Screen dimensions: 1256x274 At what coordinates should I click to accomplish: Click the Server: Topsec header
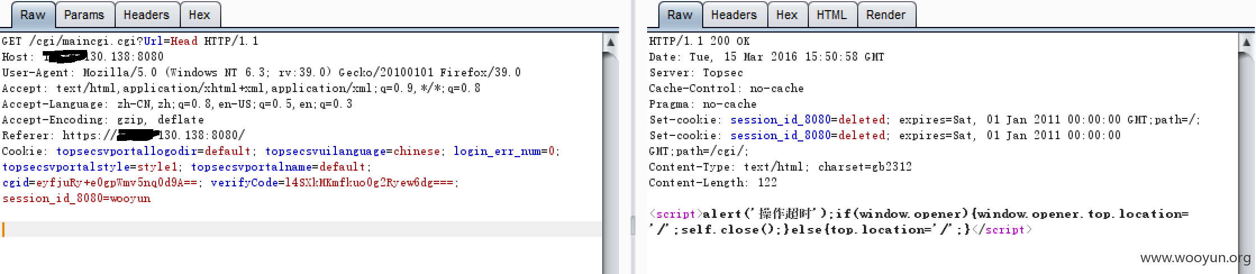696,72
